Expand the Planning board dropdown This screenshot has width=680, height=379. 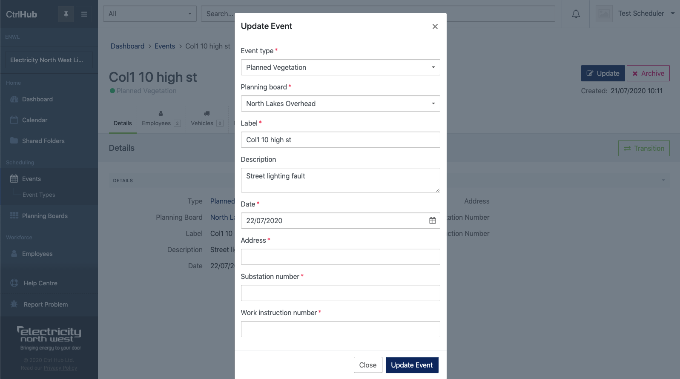[340, 103]
